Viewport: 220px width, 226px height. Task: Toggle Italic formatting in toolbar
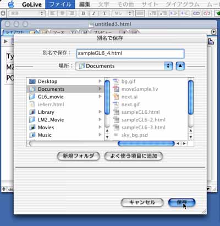coord(94,13)
